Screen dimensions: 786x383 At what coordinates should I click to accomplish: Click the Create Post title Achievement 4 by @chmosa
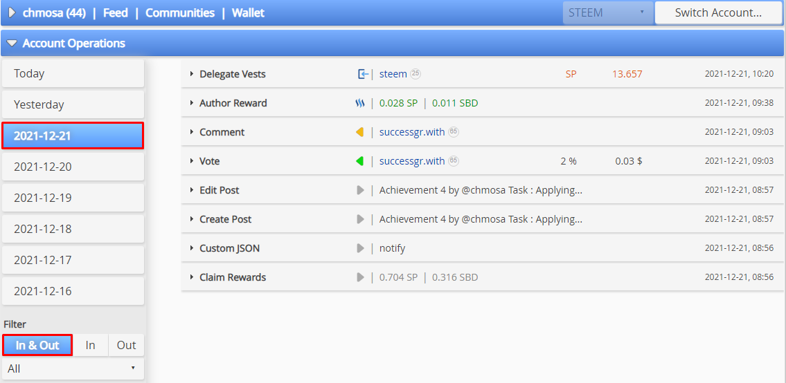point(481,219)
